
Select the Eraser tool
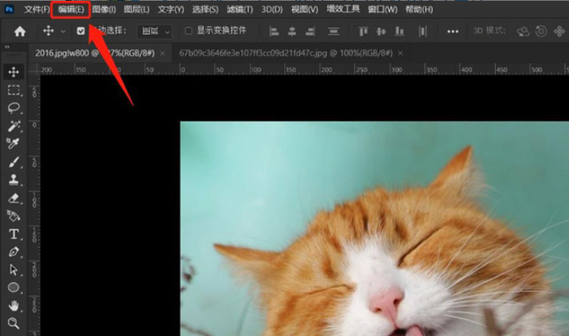[x=14, y=197]
